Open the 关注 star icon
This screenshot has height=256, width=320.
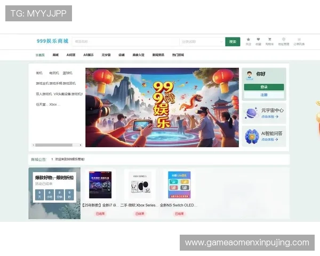pos(248,42)
